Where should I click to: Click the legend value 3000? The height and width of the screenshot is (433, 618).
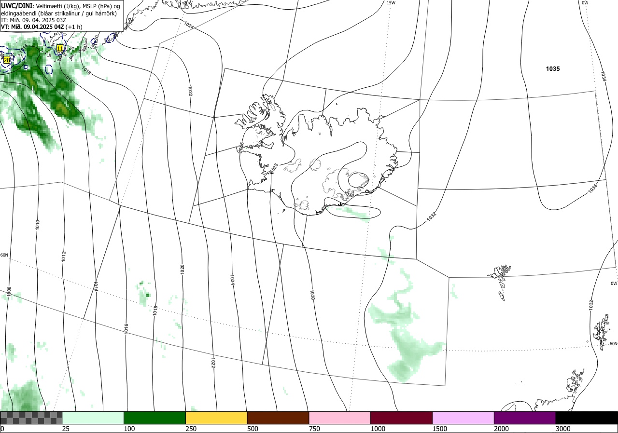pos(563,429)
